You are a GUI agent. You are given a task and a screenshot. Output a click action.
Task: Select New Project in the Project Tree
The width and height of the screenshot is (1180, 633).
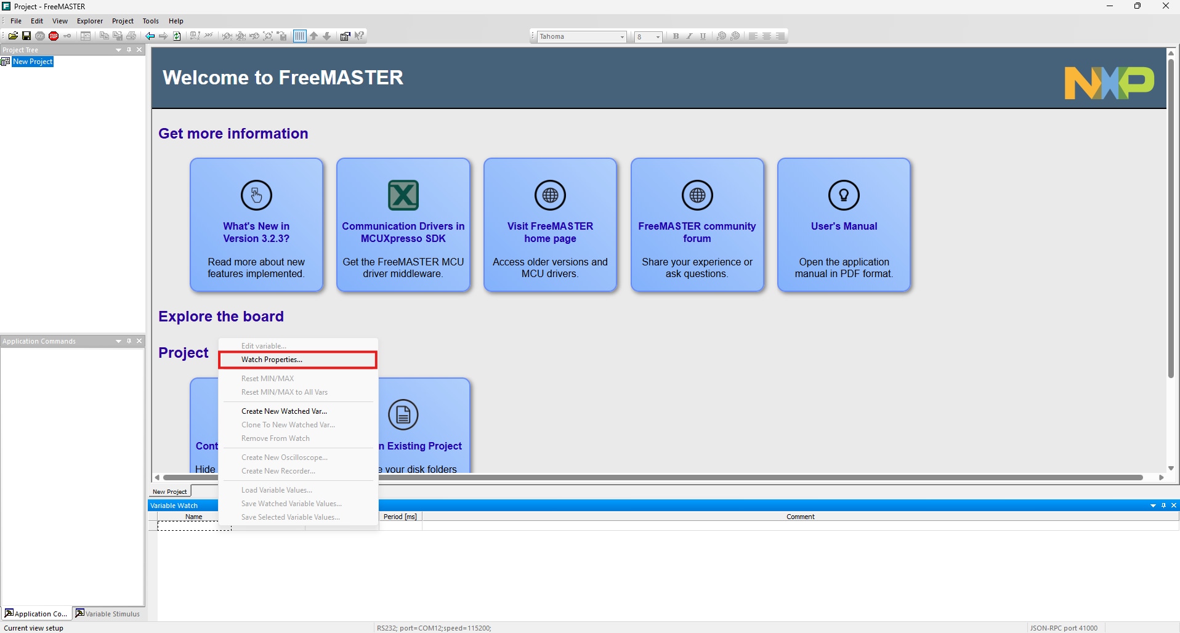coord(33,62)
